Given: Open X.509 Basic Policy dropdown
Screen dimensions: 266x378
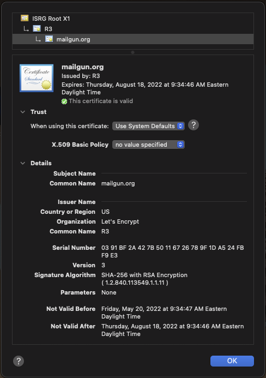Looking at the screenshot, I should click(148, 145).
